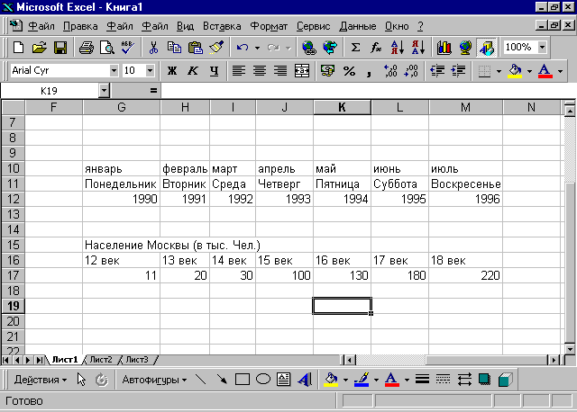Image resolution: width=577 pixels, height=412 pixels.
Task: Insert hyperlink globe icon
Action: 308,48
